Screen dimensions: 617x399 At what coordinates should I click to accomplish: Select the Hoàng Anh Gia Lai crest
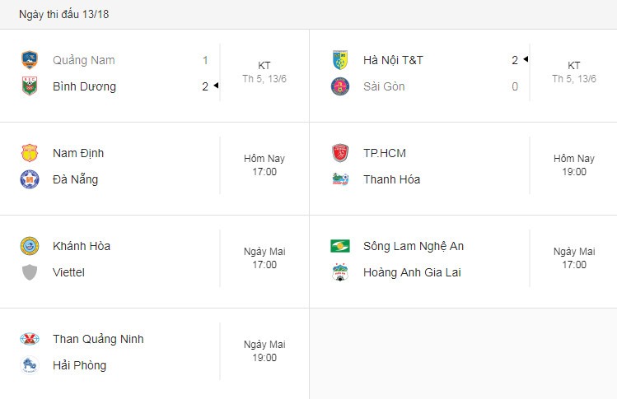point(340,272)
